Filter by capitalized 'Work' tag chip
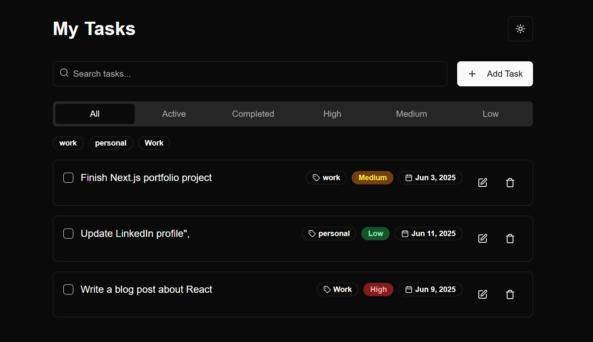The image size is (593, 342). click(x=154, y=143)
